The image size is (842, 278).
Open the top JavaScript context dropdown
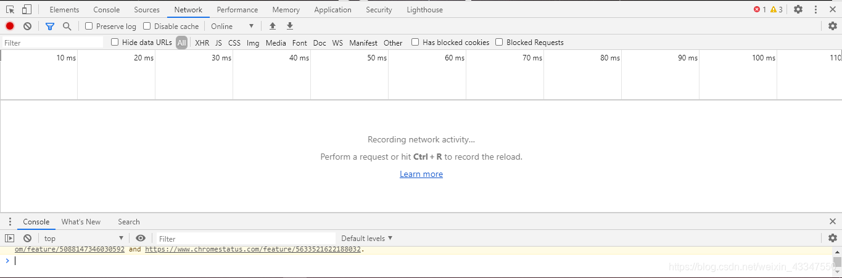click(84, 238)
